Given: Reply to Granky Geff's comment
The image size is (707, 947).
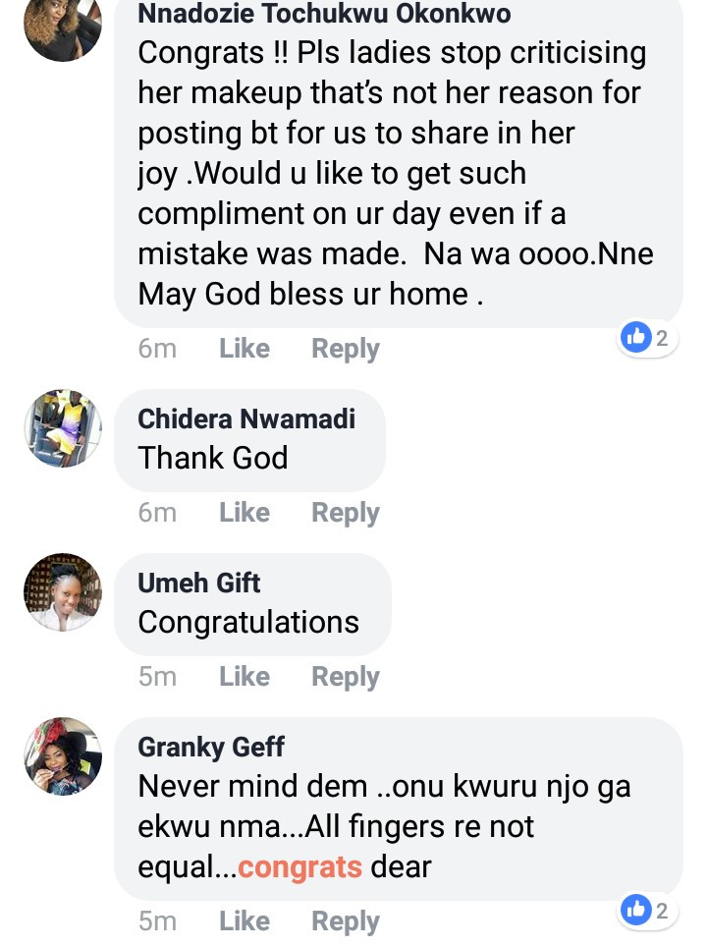Looking at the screenshot, I should (346, 921).
